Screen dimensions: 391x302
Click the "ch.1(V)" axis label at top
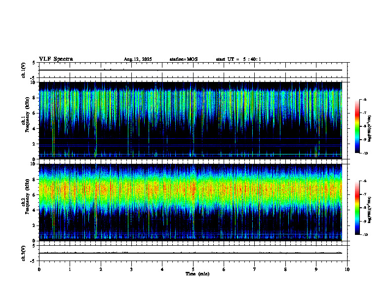pyautogui.click(x=23, y=70)
